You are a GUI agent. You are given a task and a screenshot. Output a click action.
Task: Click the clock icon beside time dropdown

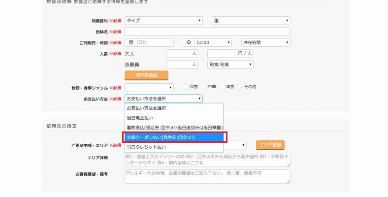click(x=189, y=42)
